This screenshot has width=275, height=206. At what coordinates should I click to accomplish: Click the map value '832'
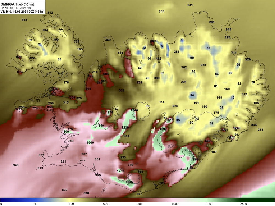[x=41, y=155]
